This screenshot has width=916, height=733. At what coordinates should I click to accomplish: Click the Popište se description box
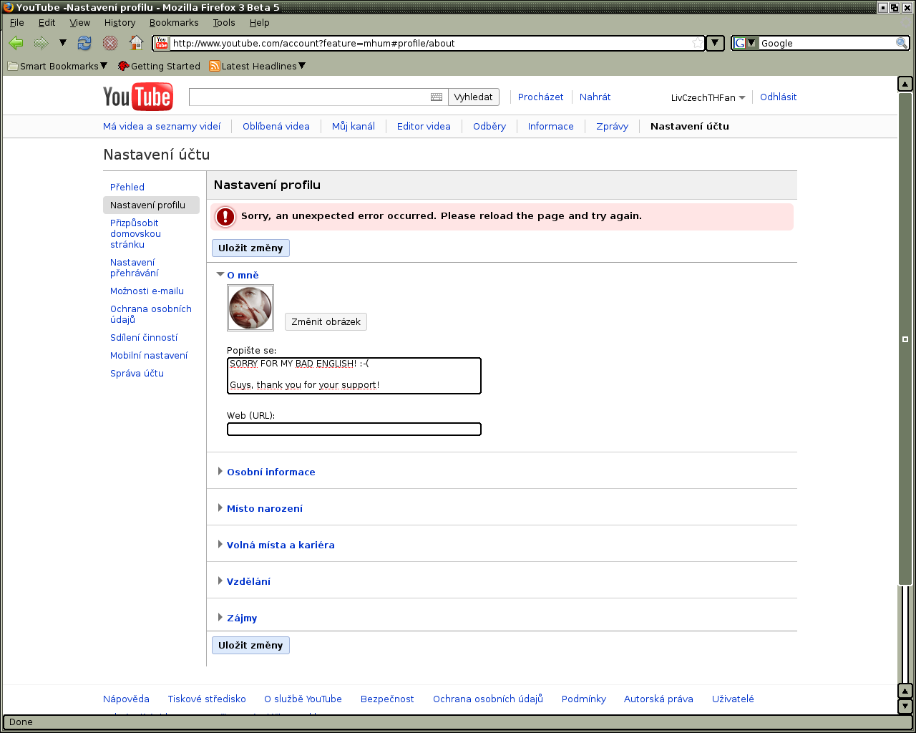coord(354,376)
